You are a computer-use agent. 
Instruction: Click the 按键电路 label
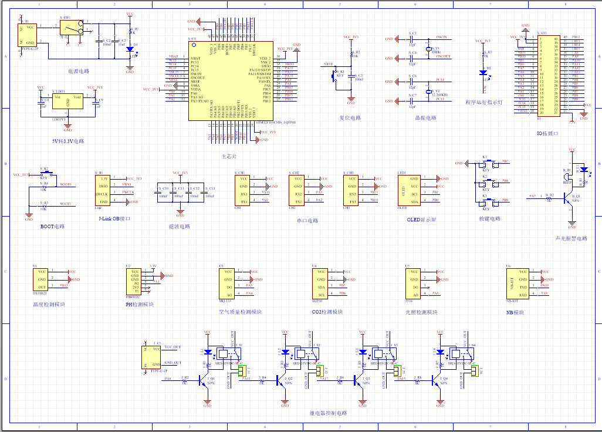[x=490, y=218]
